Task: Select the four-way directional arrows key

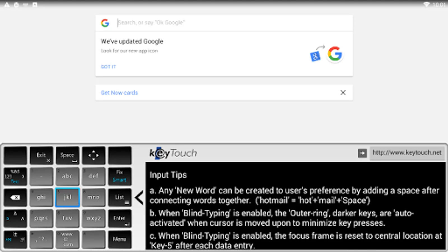Action: [x=94, y=155]
